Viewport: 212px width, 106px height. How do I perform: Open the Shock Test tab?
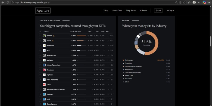pos(117,11)
